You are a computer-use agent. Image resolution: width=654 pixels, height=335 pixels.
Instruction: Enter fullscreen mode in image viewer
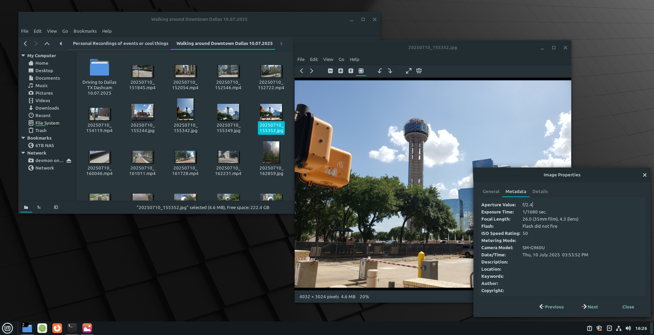coord(408,71)
